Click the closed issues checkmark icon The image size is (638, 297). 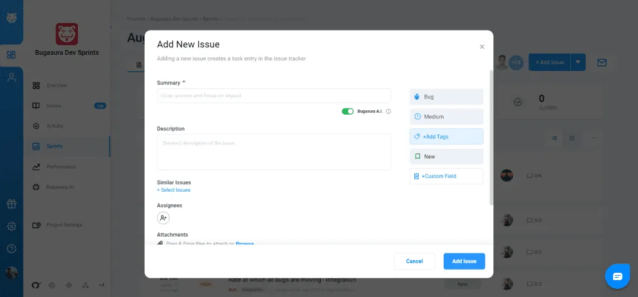tap(518, 102)
